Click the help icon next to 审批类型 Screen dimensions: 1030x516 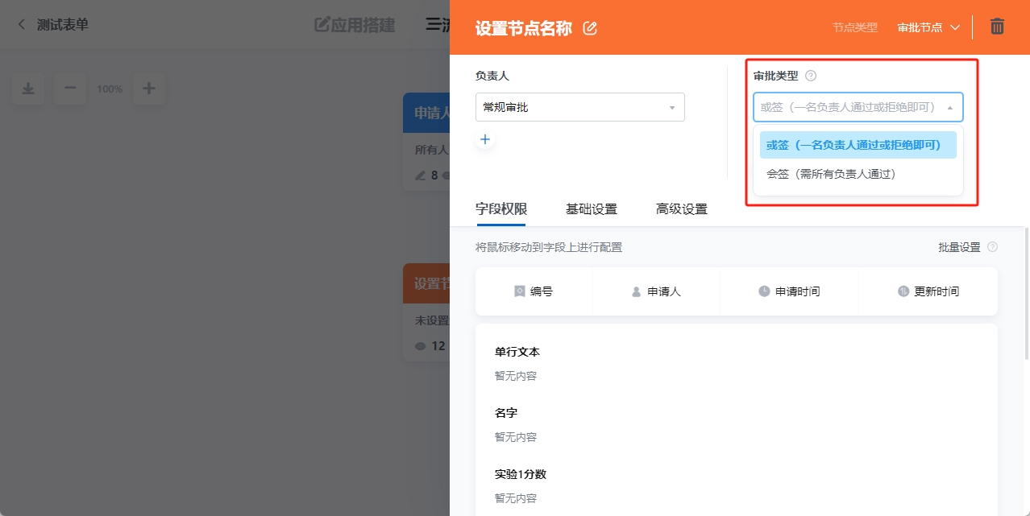click(811, 76)
